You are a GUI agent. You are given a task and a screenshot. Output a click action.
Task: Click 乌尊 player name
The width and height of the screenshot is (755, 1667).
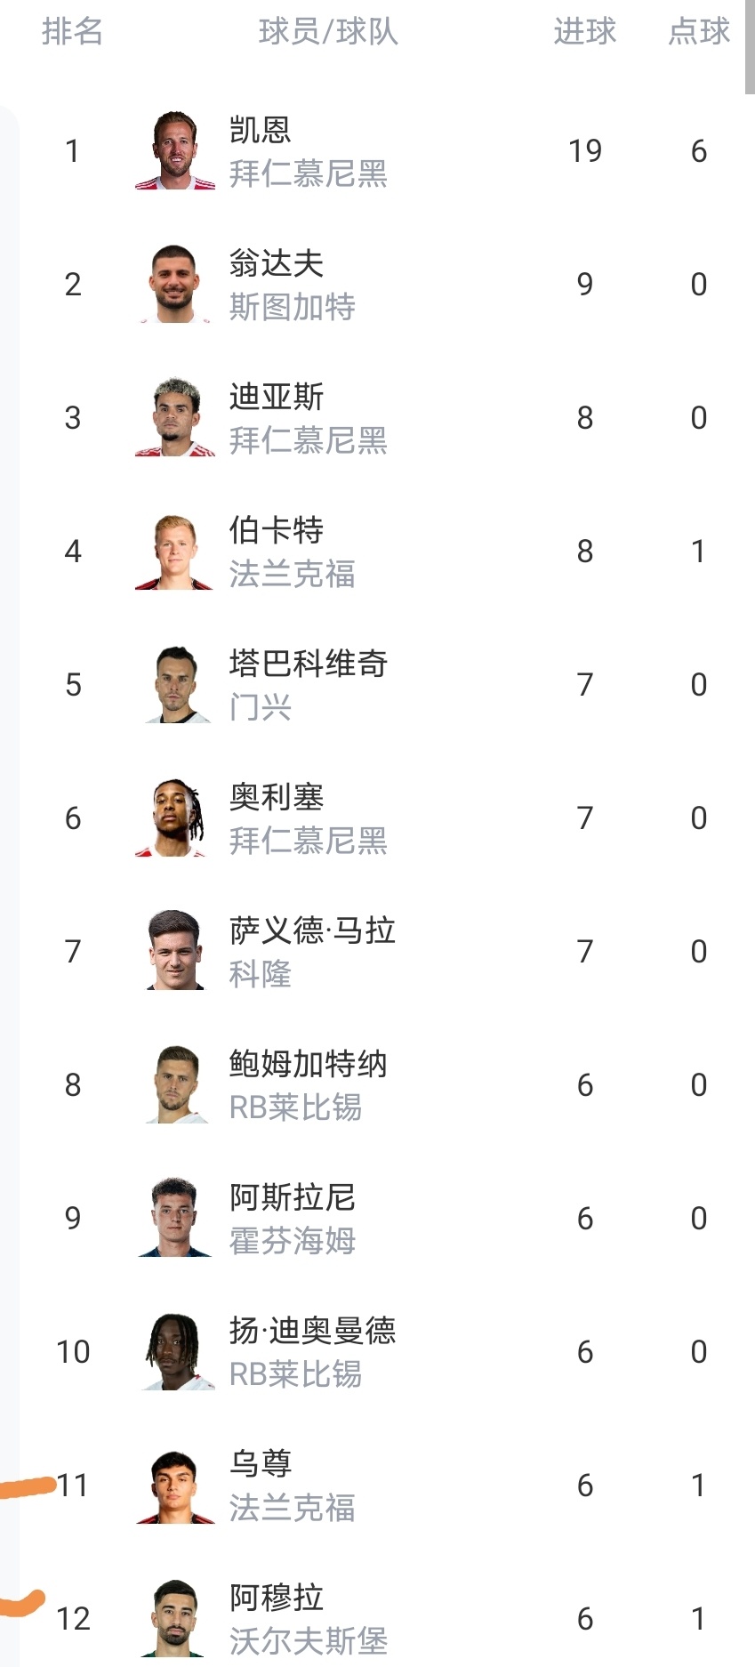click(x=260, y=1464)
